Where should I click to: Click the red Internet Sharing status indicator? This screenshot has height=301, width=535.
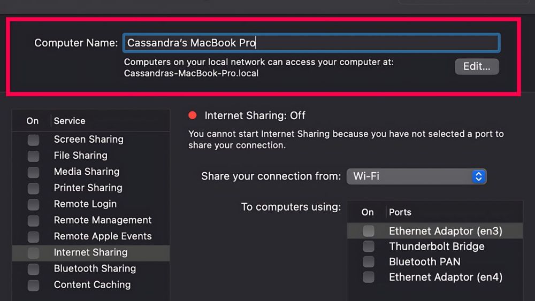[193, 115]
